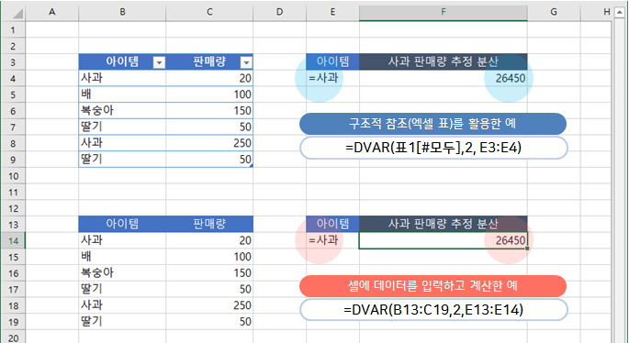
Task: Click cell C19 with value 50
Action: (x=209, y=321)
